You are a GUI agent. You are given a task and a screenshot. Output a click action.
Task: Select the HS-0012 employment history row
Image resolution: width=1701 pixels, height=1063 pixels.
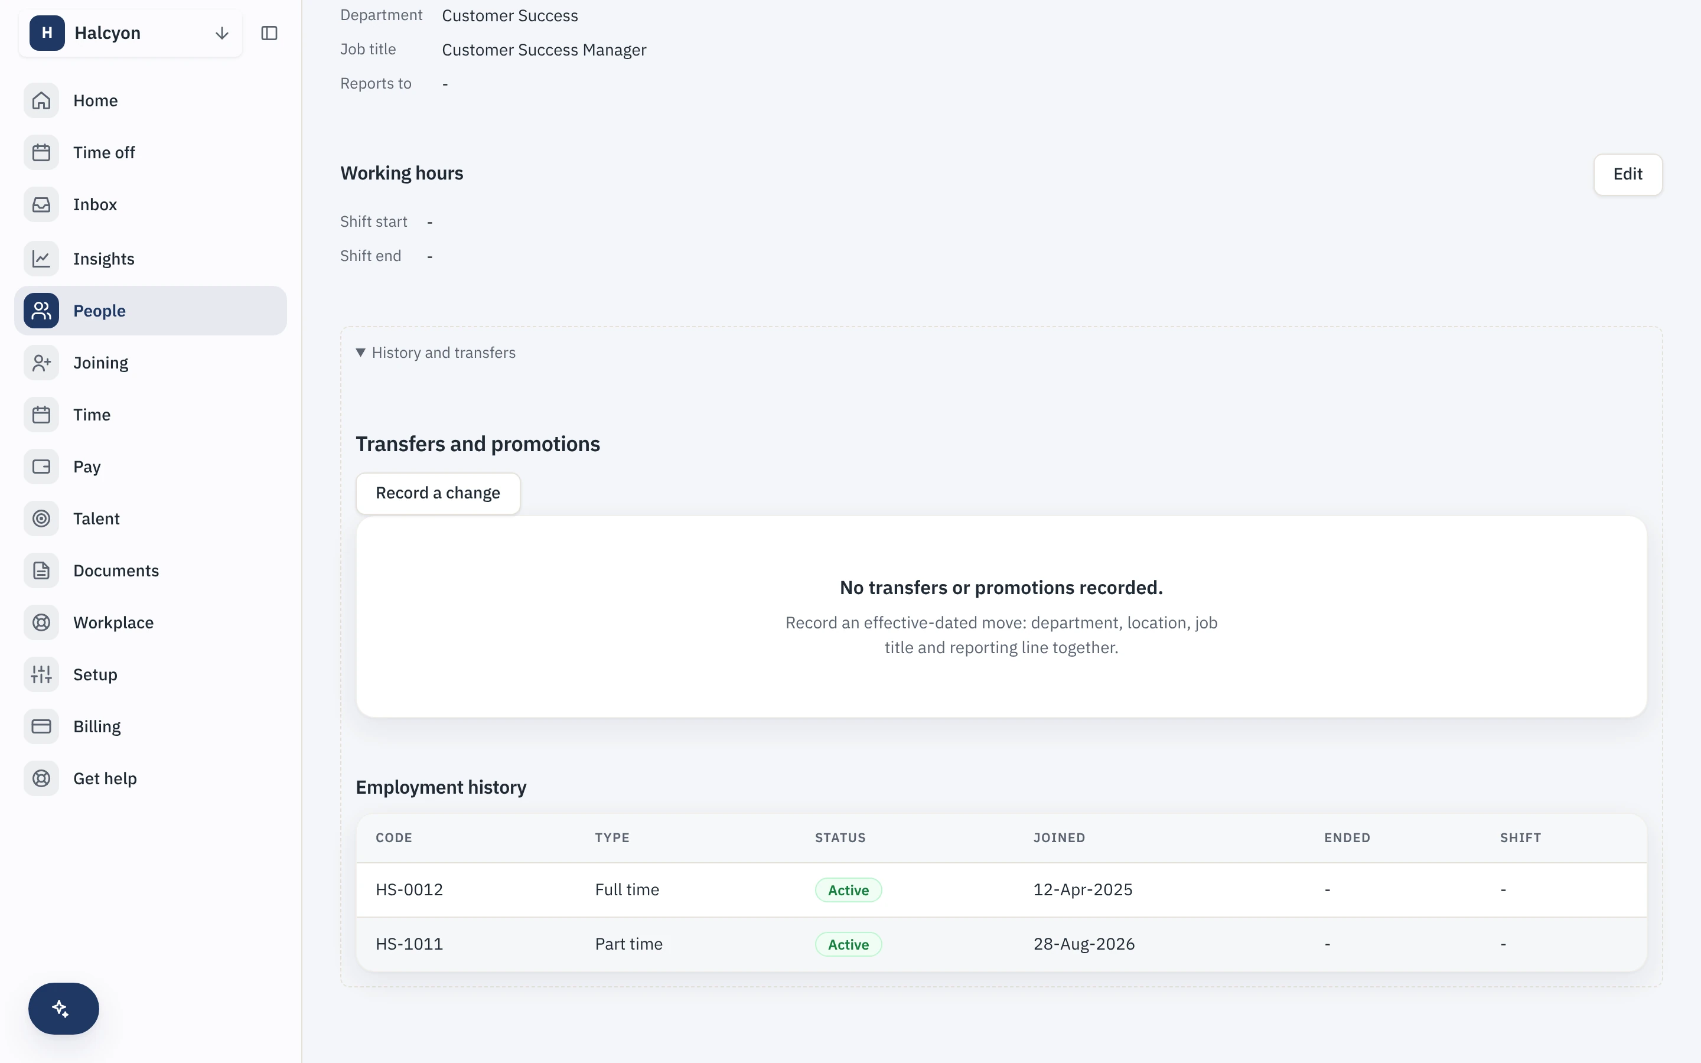(1001, 889)
